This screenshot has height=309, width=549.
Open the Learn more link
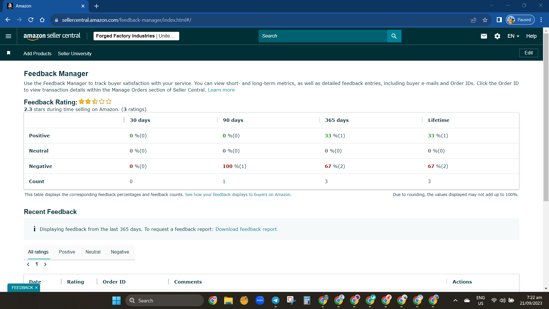221,90
